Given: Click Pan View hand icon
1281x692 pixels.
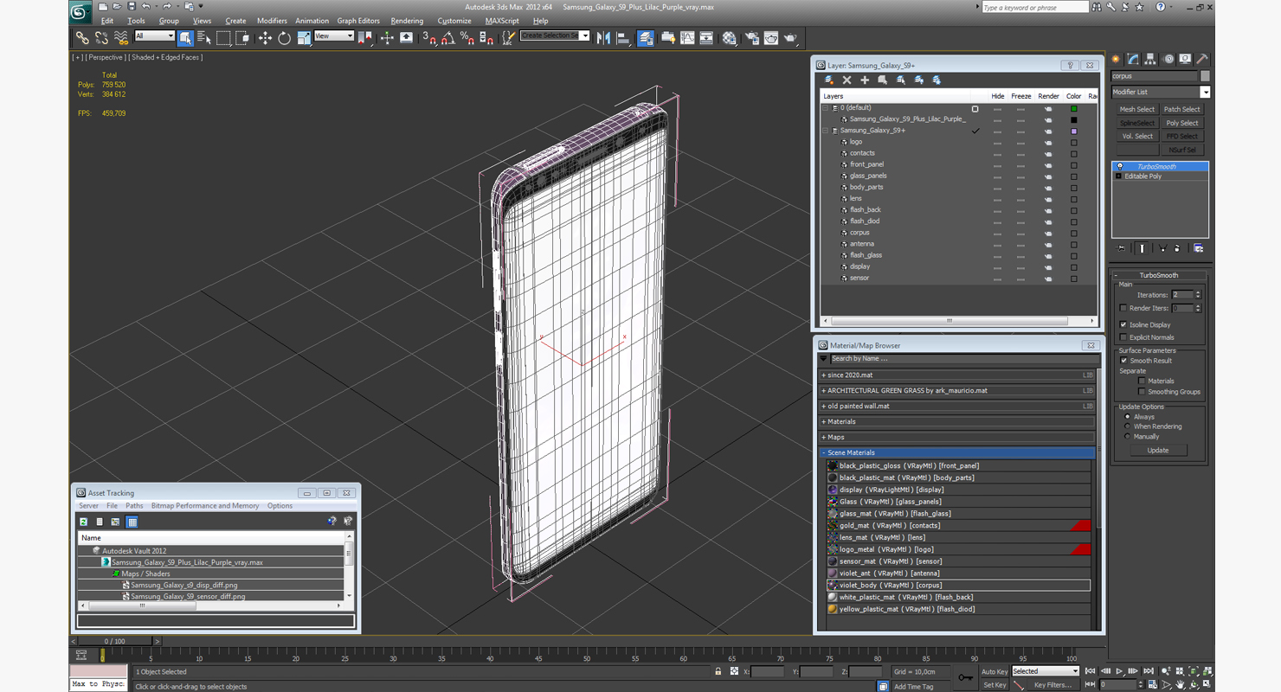Looking at the screenshot, I should click(1180, 684).
